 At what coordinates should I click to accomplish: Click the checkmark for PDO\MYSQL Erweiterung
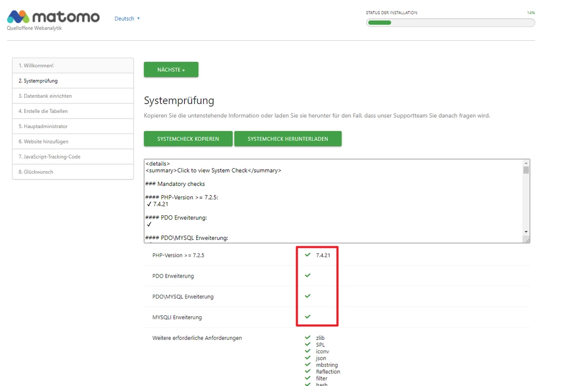tap(308, 296)
